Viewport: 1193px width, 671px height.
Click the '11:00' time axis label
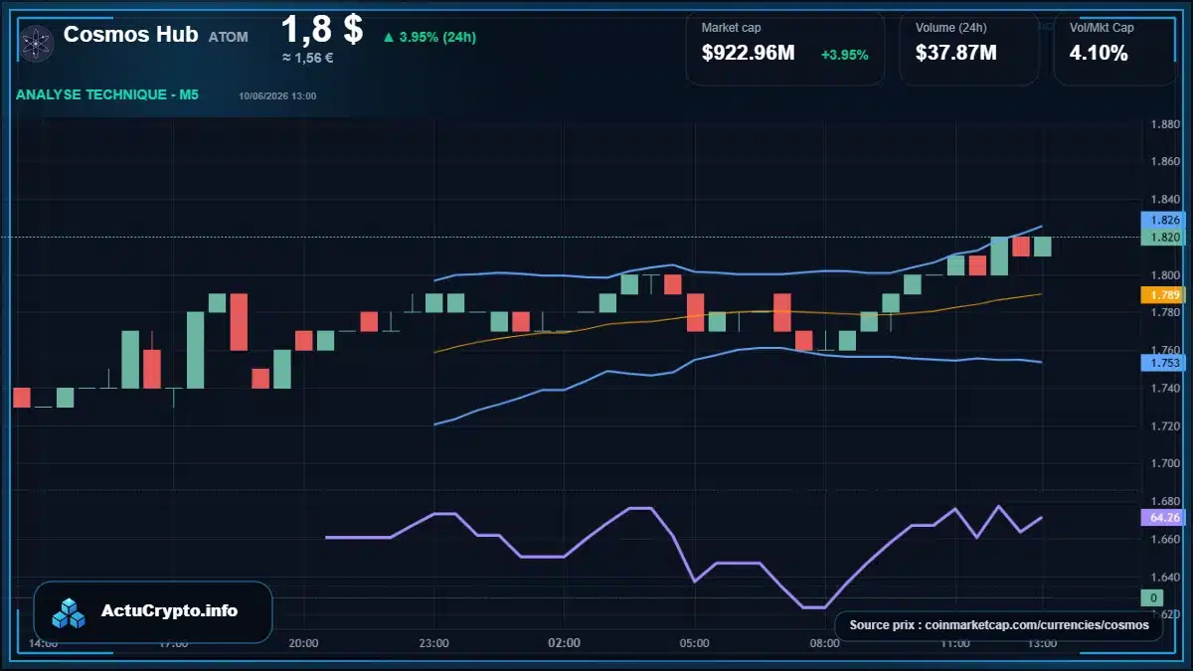pyautogui.click(x=954, y=643)
